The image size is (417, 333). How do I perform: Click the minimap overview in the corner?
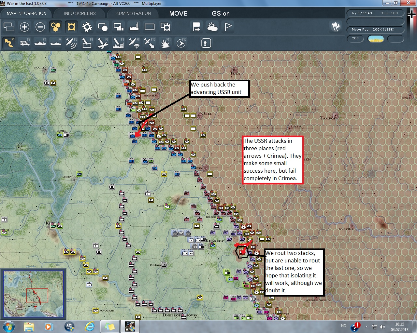33,294
